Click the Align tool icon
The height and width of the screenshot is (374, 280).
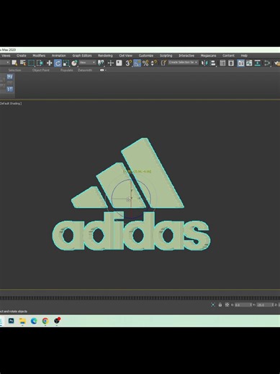pyautogui.click(x=213, y=63)
